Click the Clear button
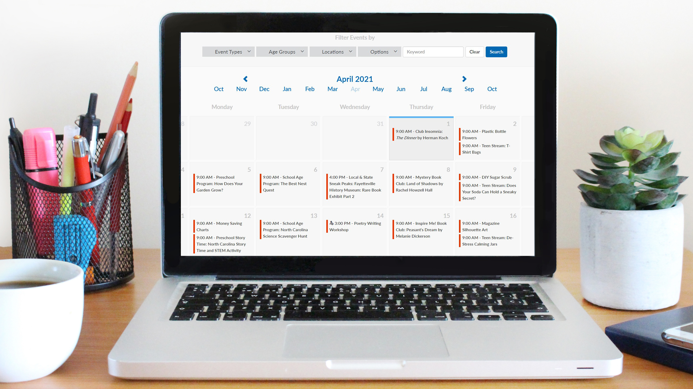Image resolution: width=693 pixels, height=389 pixels. pos(475,51)
